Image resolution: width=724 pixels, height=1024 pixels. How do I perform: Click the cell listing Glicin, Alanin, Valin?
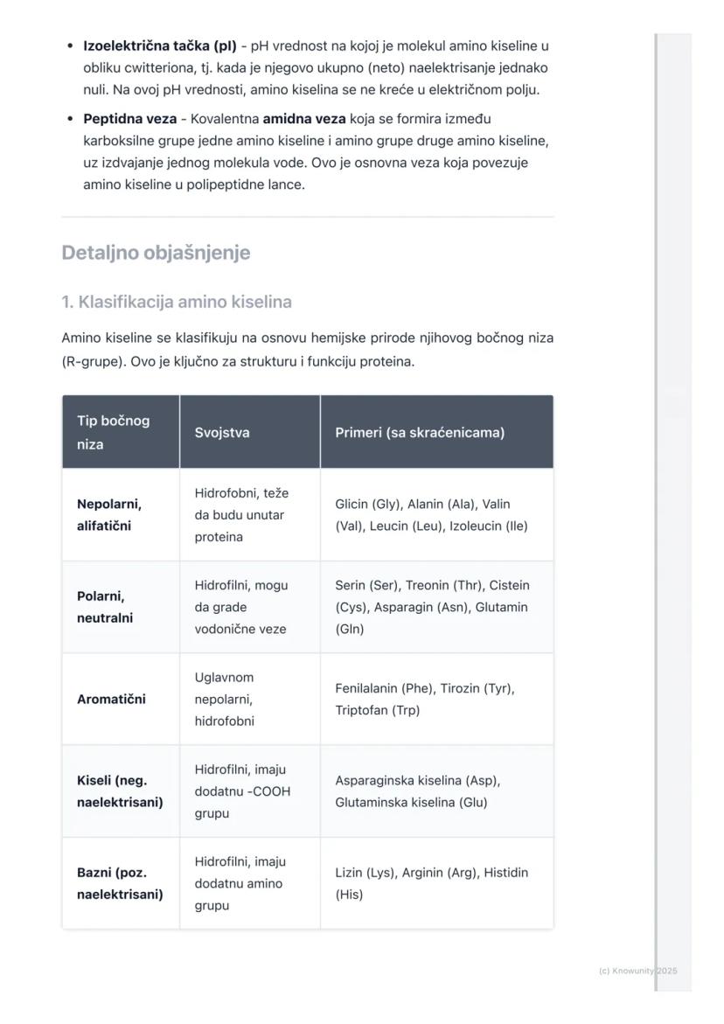431,515
